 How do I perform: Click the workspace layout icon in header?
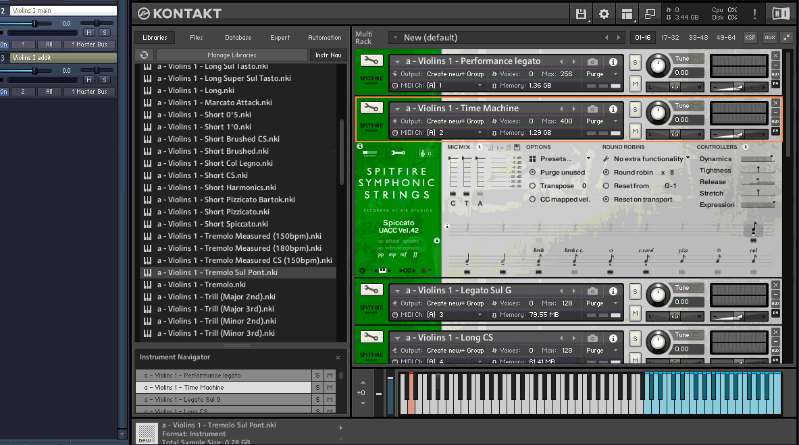pos(627,13)
